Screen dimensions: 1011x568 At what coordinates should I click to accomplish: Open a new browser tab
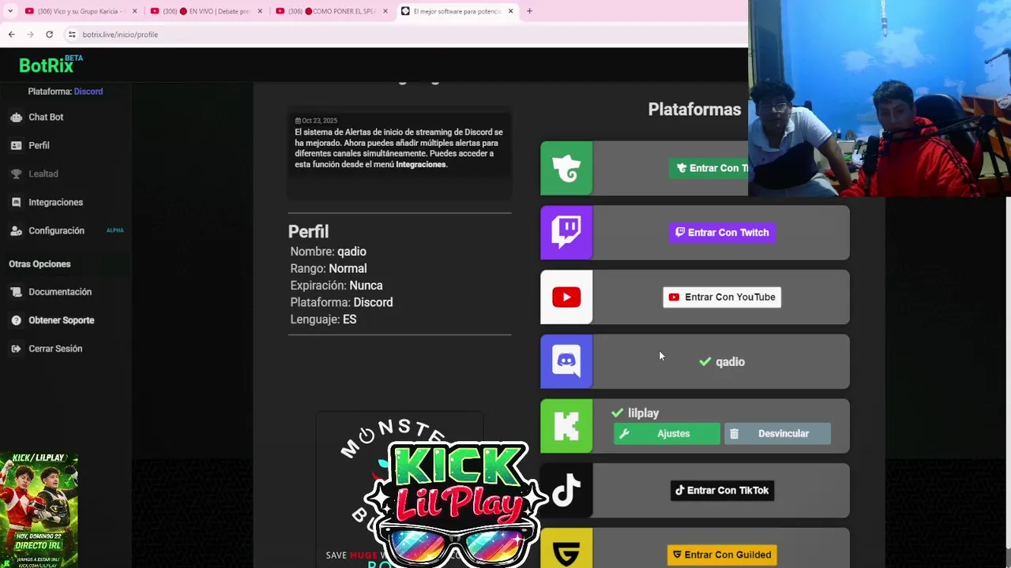(x=529, y=11)
